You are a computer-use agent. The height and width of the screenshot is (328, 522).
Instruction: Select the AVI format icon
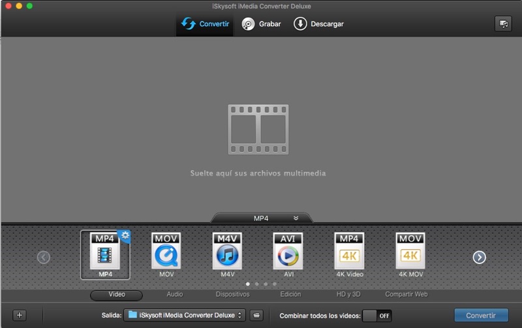288,251
